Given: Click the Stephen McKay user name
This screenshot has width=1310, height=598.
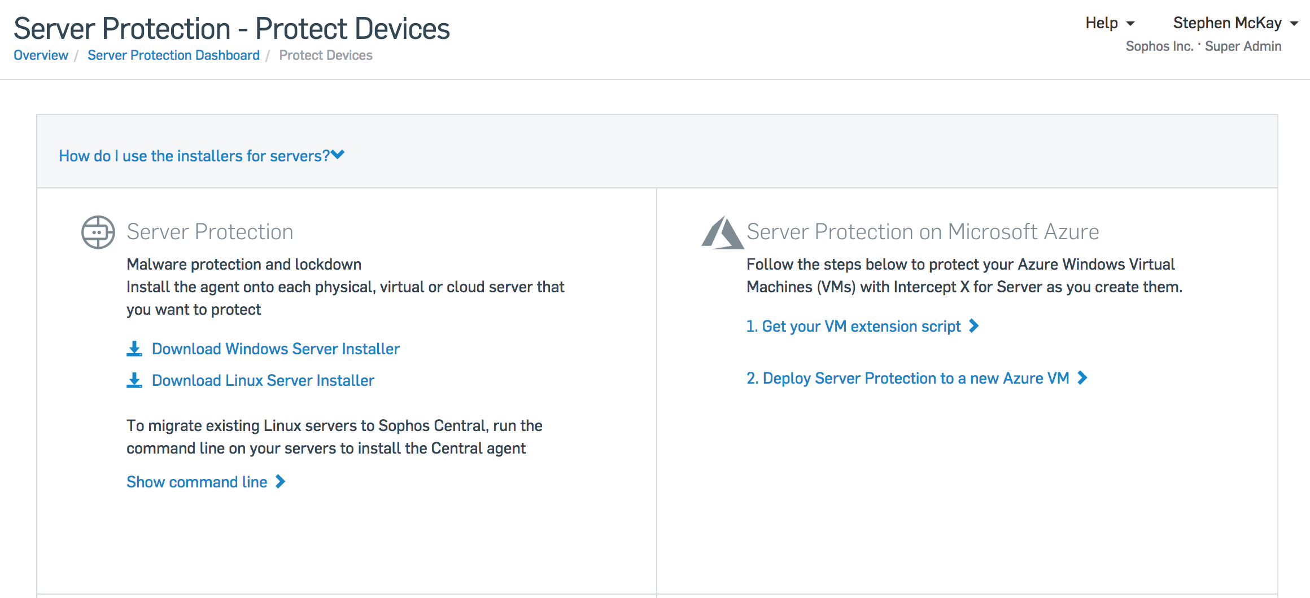Looking at the screenshot, I should pos(1227,23).
